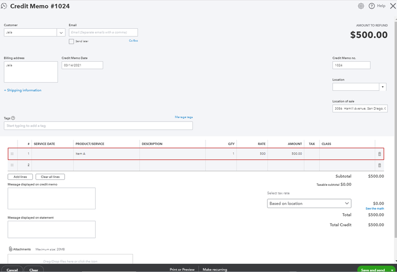Focus the Customer field showing Jela
This screenshot has height=272, width=397.
[x=30, y=33]
